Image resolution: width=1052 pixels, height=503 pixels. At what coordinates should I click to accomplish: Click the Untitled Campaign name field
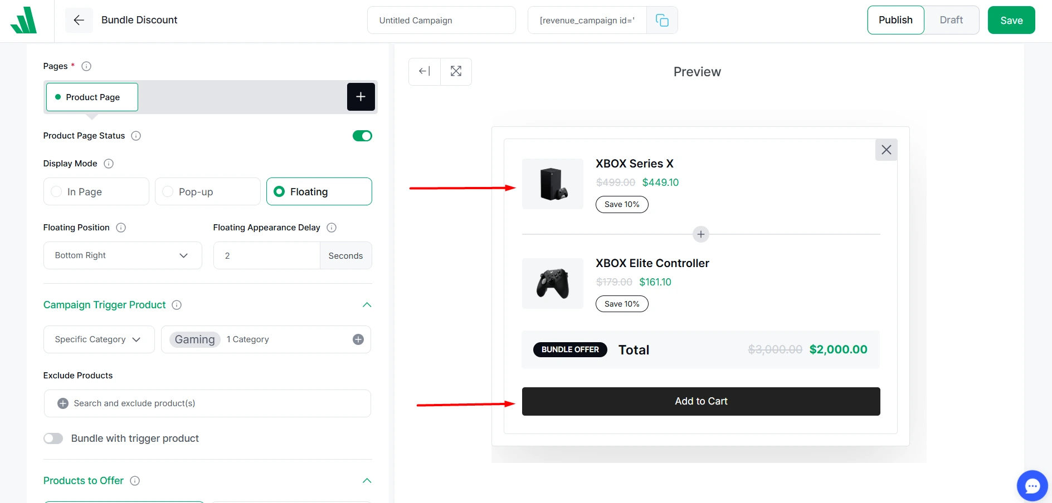click(441, 20)
